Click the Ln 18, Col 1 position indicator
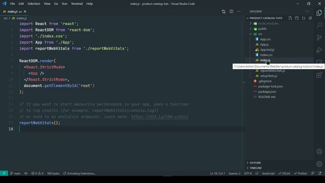Image resolution: width=325 pixels, height=183 pixels. [x=217, y=173]
